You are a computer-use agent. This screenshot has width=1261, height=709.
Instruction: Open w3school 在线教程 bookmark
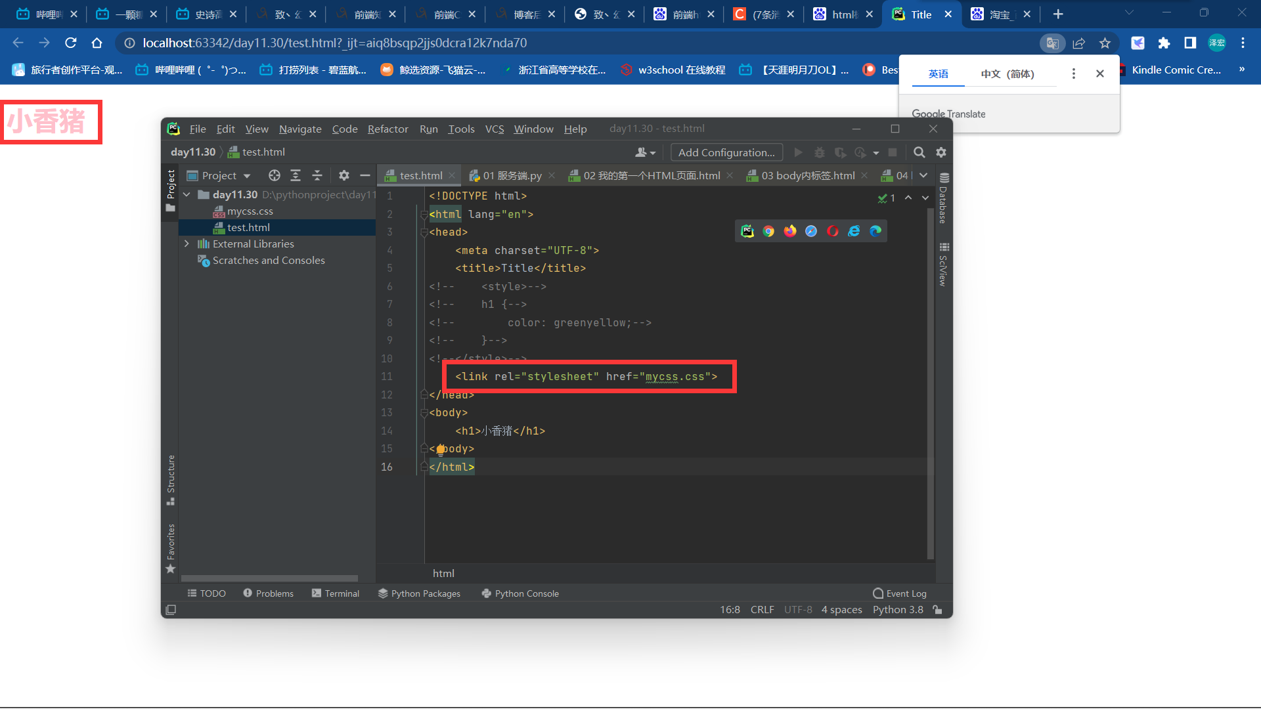pos(673,70)
